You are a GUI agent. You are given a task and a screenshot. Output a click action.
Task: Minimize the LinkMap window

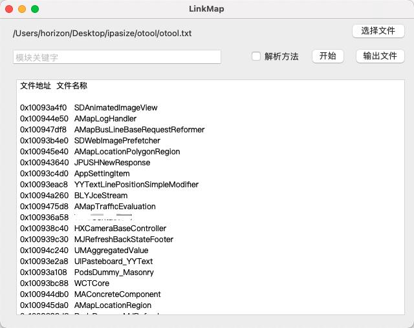tap(22, 9)
